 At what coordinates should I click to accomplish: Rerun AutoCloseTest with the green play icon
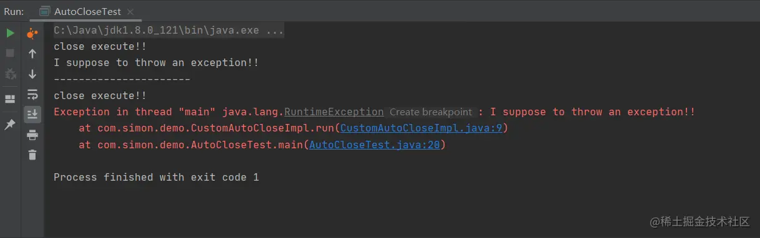pyautogui.click(x=10, y=33)
